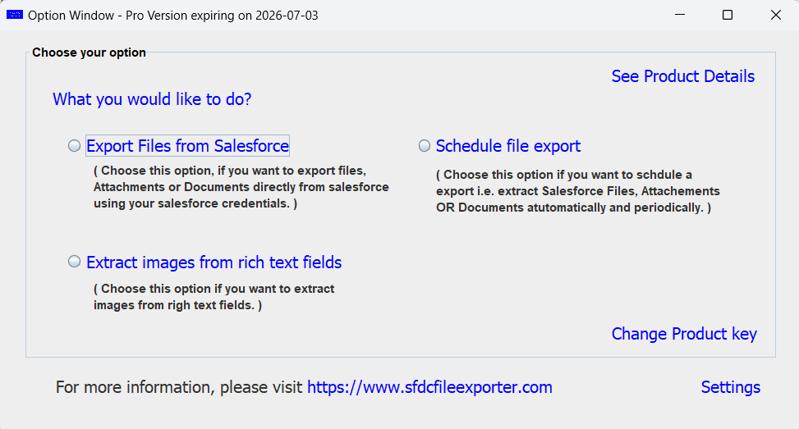Click the 'Export Files from Salesforce' label text
Viewport: 799px width, 429px height.
point(187,146)
